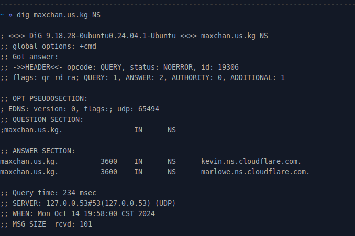Click marlowe.ns.cloudflare.com. nameserver entry
Viewport: 355px width, 236px height.
(255, 172)
